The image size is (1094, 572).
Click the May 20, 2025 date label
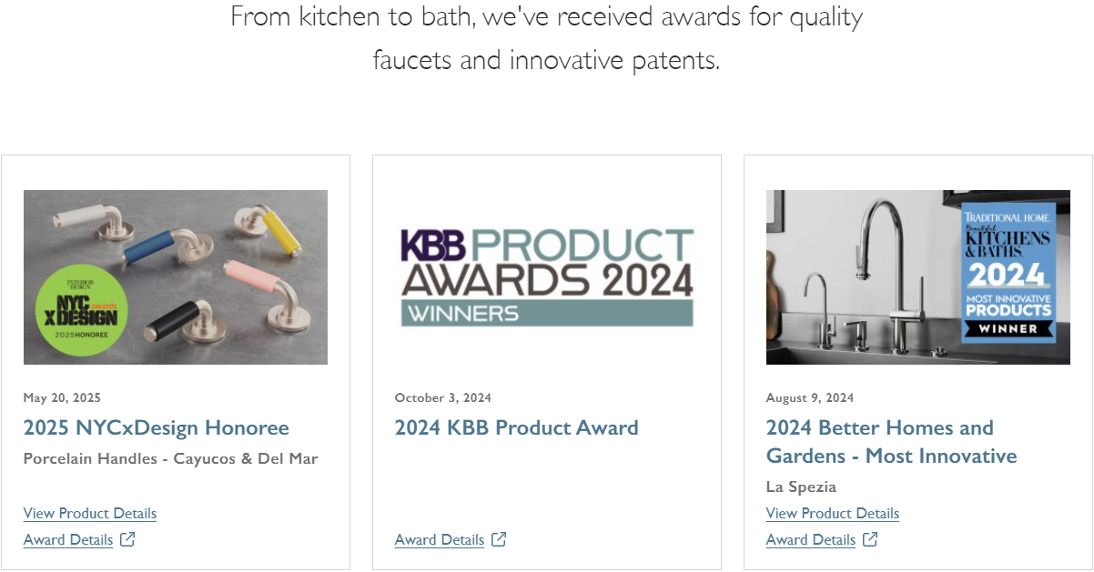coord(62,397)
